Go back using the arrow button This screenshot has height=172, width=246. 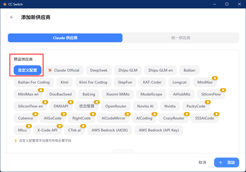(x=12, y=17)
